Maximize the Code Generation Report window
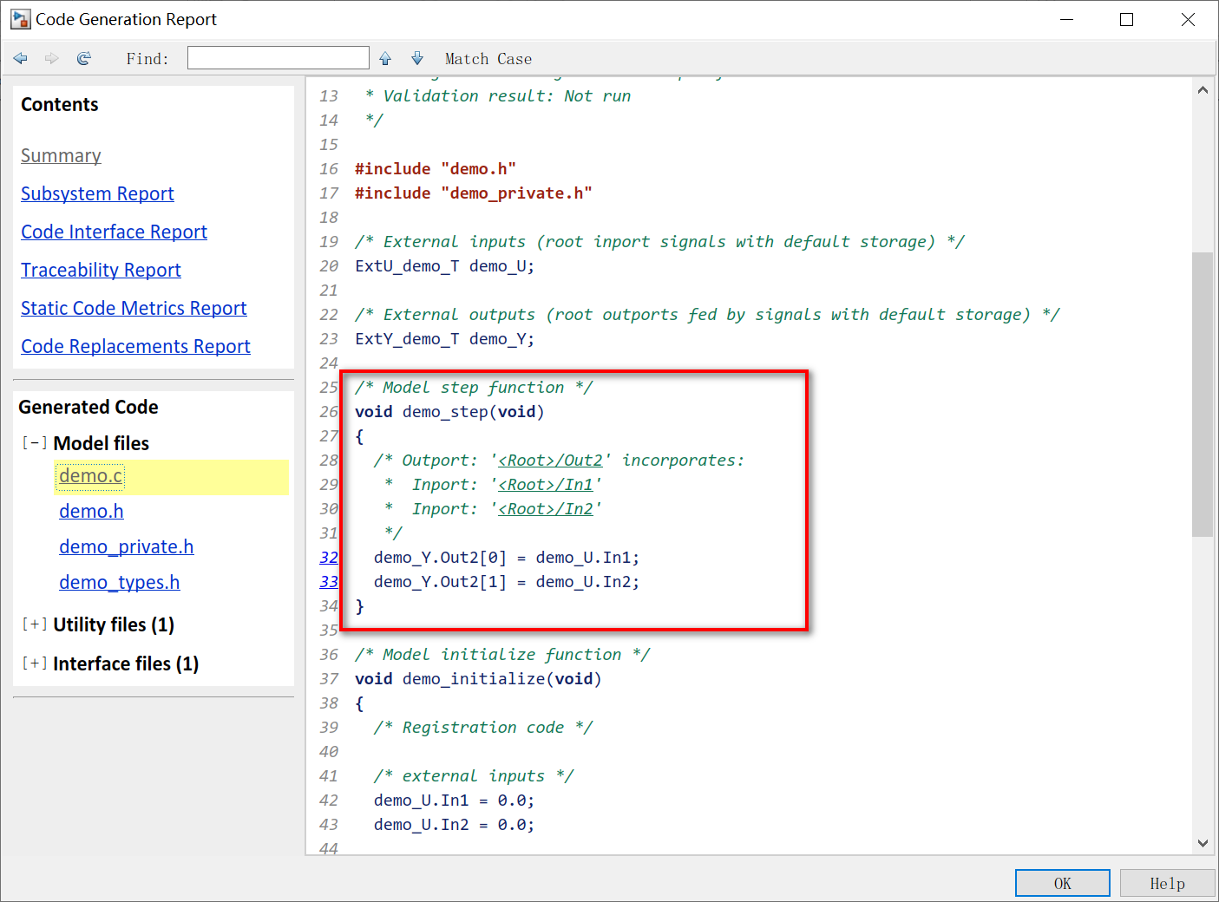The image size is (1219, 902). [1127, 19]
